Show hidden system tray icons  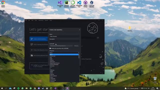[140, 88]
